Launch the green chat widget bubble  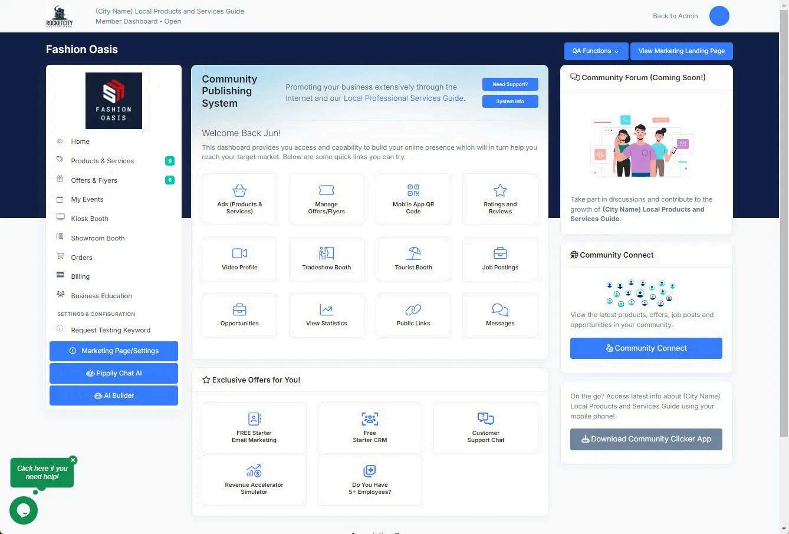click(24, 510)
